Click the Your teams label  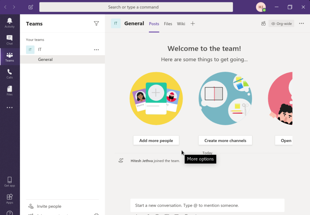click(35, 40)
